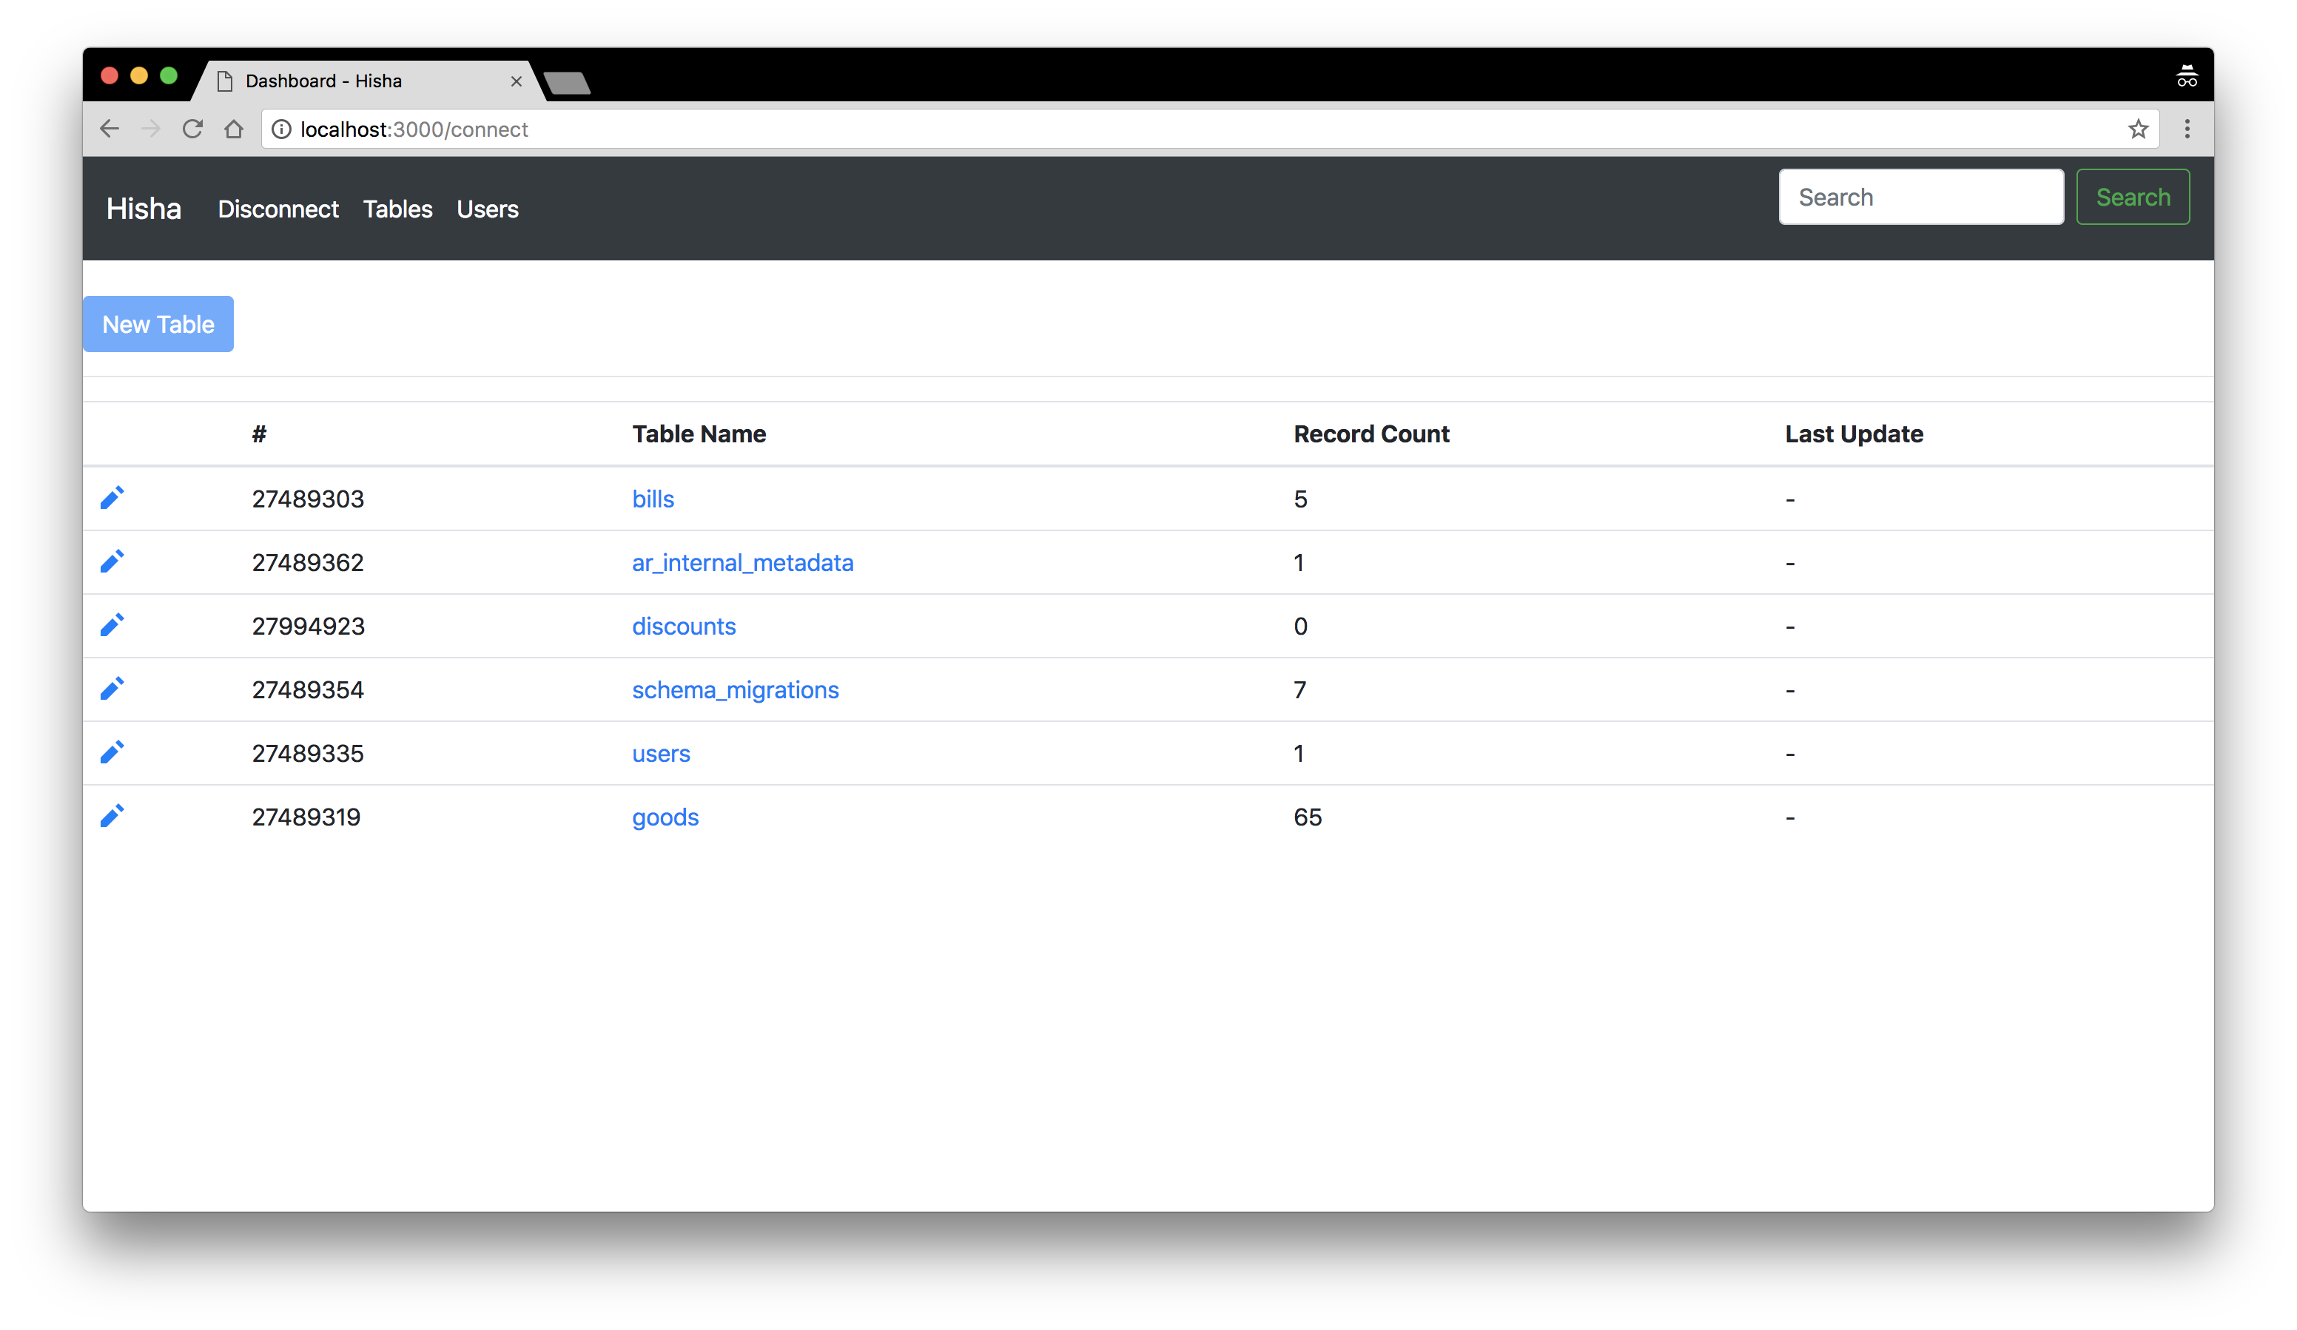Go to Users in the navbar
Image resolution: width=2297 pixels, height=1330 pixels.
point(487,209)
